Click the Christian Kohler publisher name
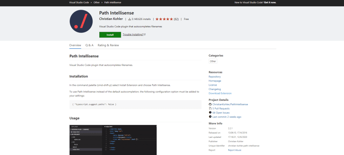Viewport: 344px width, 155px height. (111, 19)
